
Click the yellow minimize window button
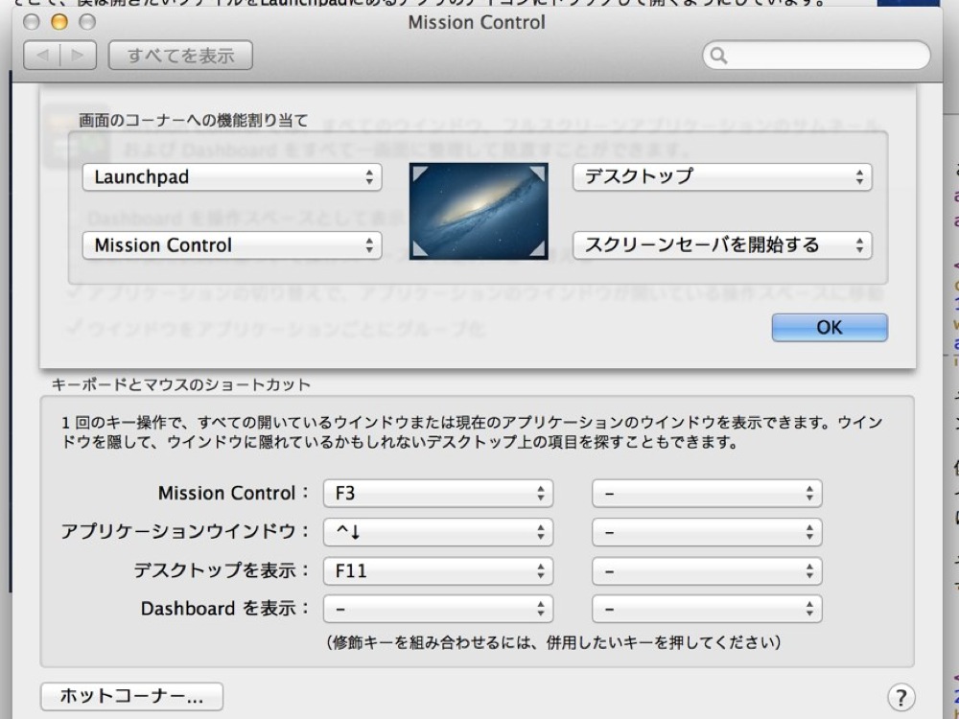point(59,22)
